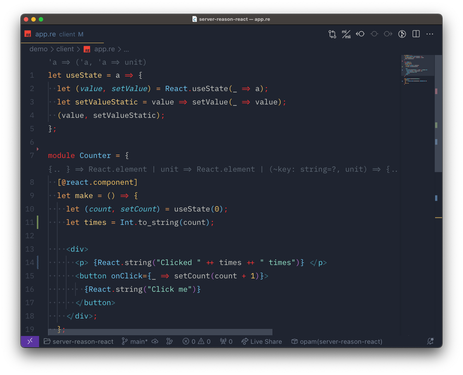This screenshot has height=375, width=463.
Task: Open the git graph icon in status bar
Action: [170, 342]
